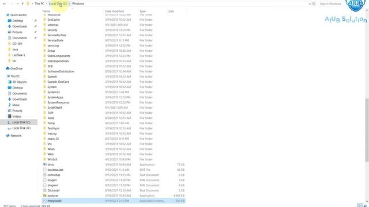Sort files by Name column header

pos(46,11)
